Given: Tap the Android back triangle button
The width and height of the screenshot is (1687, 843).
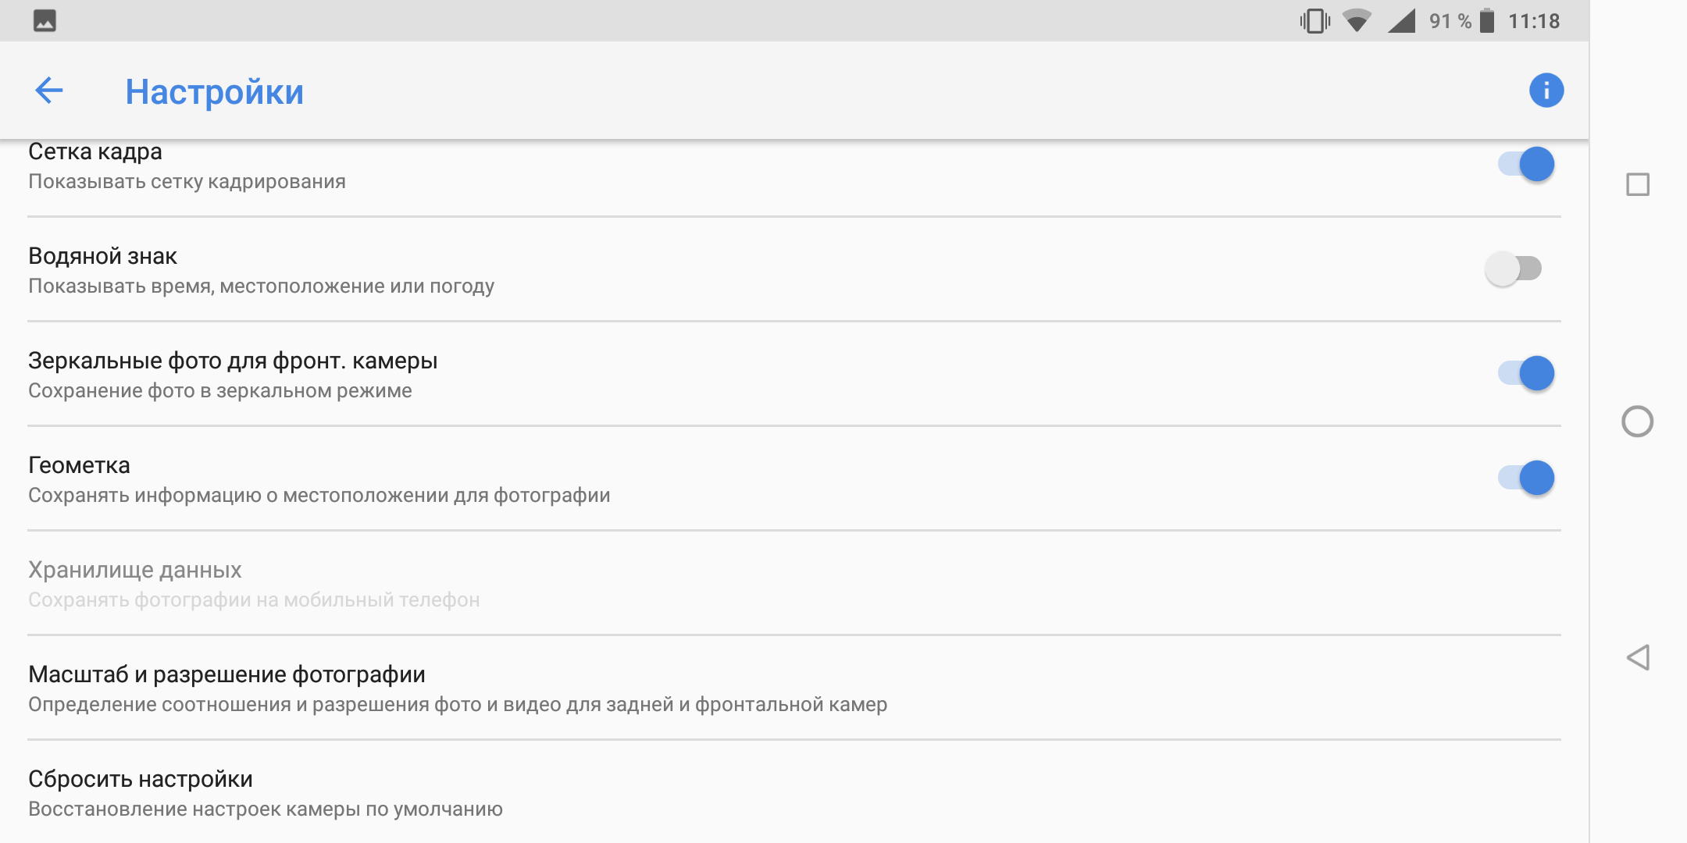Looking at the screenshot, I should click(1638, 657).
